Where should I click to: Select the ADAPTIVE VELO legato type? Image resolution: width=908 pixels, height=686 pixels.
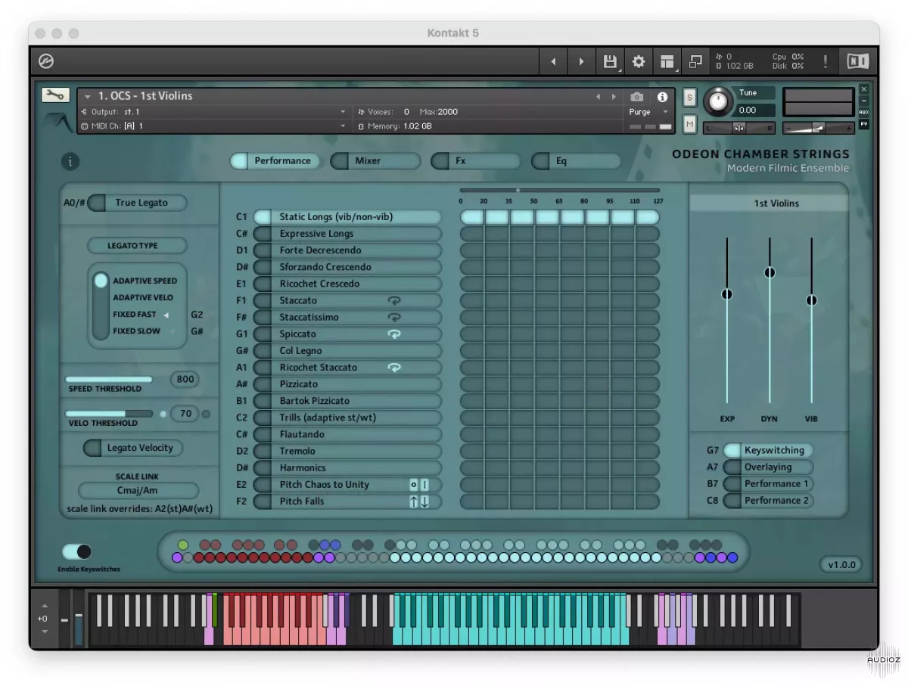tap(143, 298)
